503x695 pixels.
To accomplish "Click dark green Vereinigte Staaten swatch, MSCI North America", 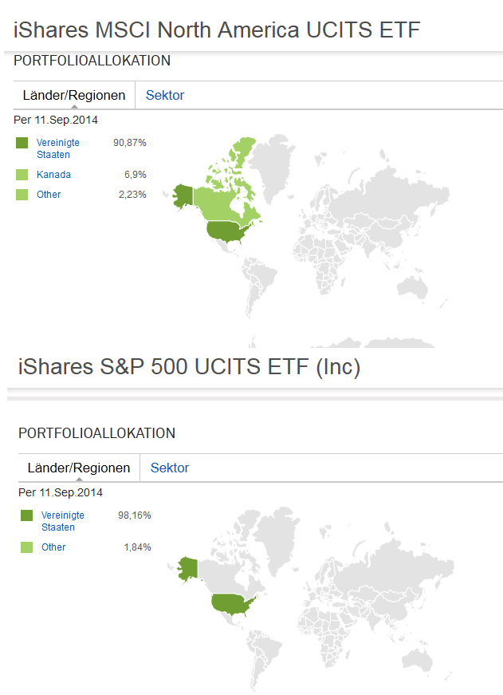I will [22, 143].
